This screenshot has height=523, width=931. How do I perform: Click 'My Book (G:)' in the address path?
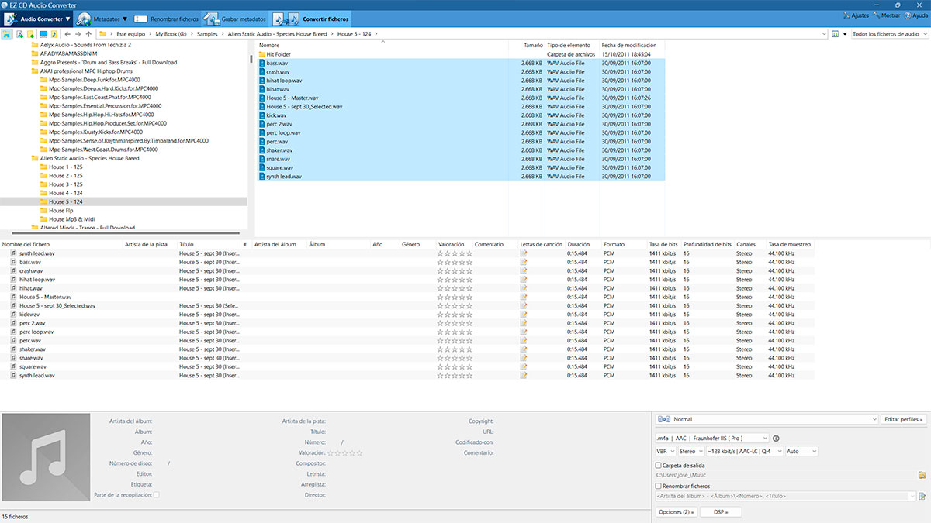point(171,34)
